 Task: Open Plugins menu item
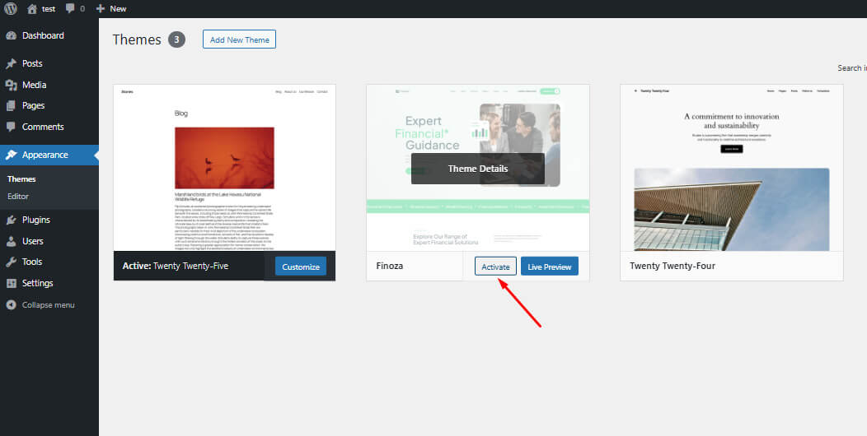[49, 220]
